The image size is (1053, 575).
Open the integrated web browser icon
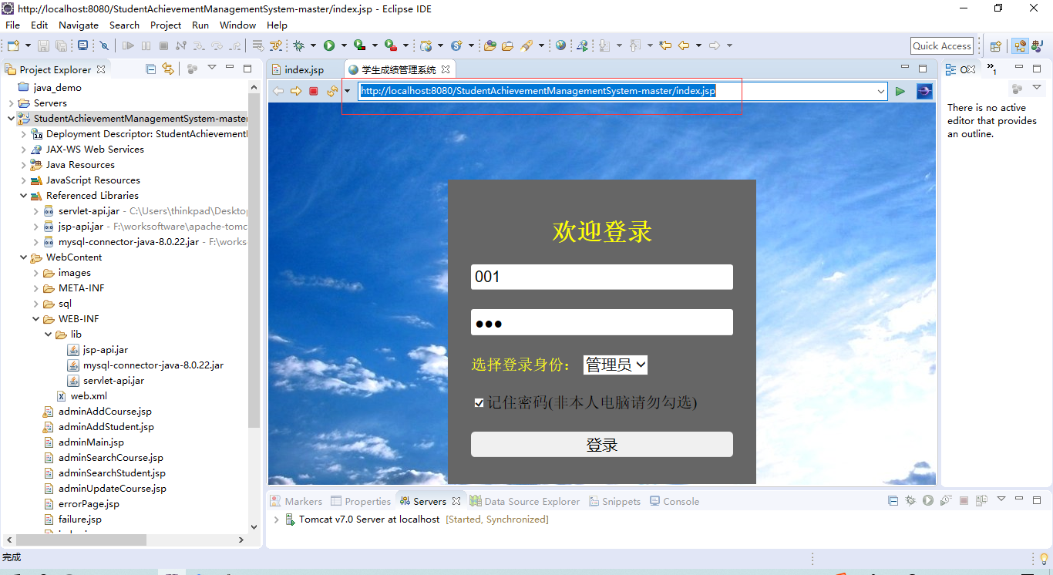click(x=560, y=45)
